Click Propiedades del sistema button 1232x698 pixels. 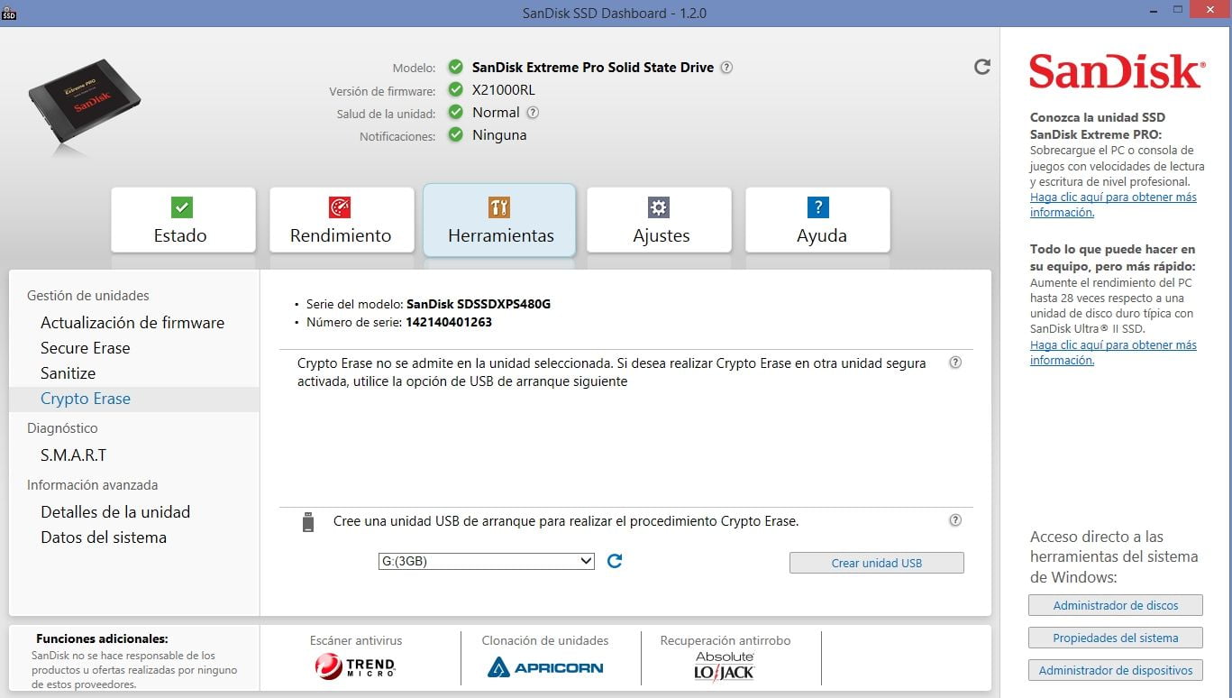point(1116,638)
